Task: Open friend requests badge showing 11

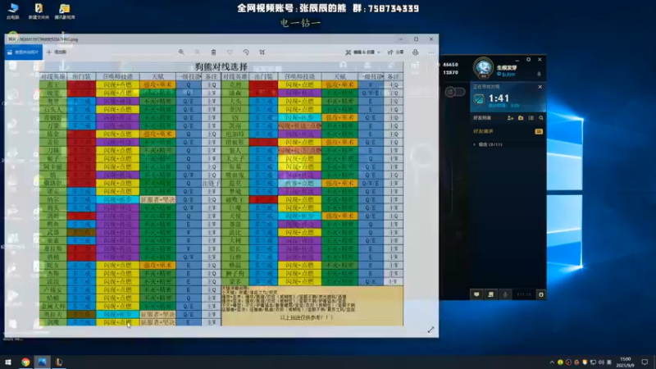Action: tap(539, 131)
